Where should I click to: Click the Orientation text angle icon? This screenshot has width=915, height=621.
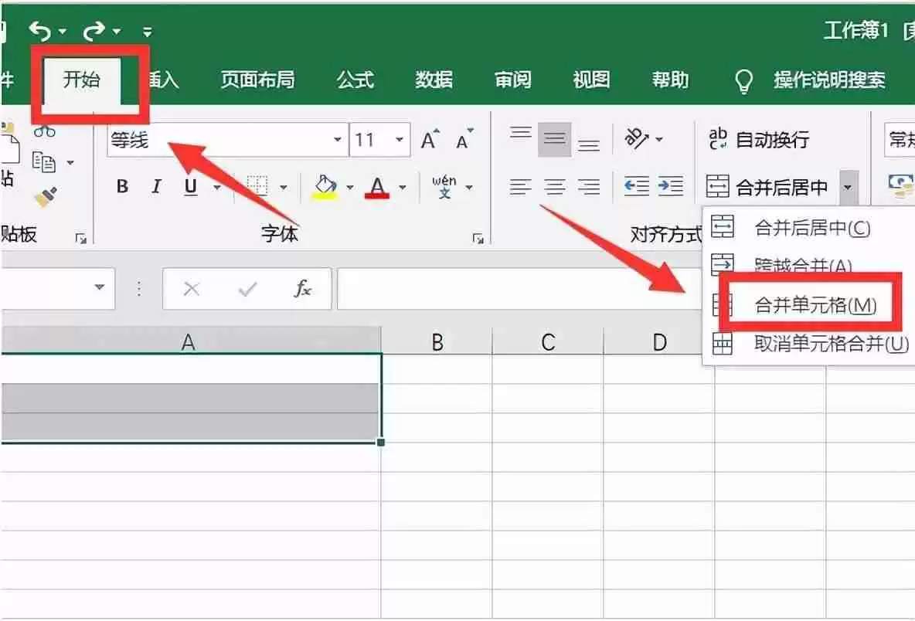pos(636,138)
